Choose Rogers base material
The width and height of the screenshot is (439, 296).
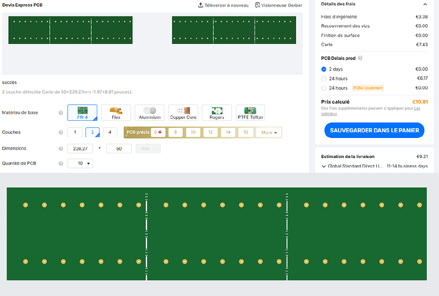pyautogui.click(x=217, y=112)
